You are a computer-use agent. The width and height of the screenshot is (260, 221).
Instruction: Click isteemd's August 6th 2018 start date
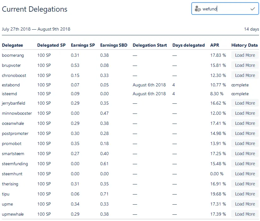(149, 94)
